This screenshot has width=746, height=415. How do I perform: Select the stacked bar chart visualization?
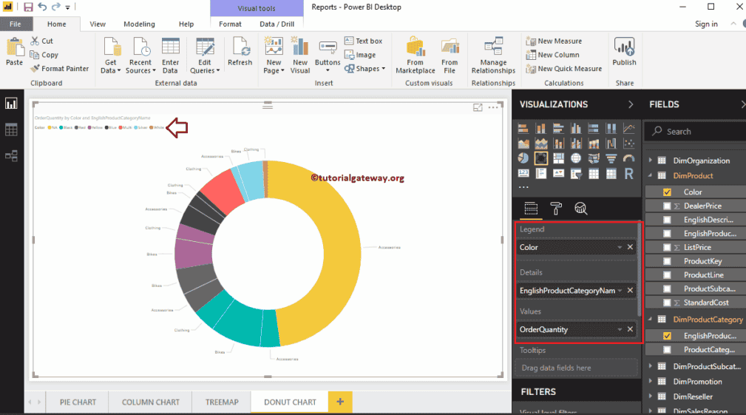pos(523,128)
